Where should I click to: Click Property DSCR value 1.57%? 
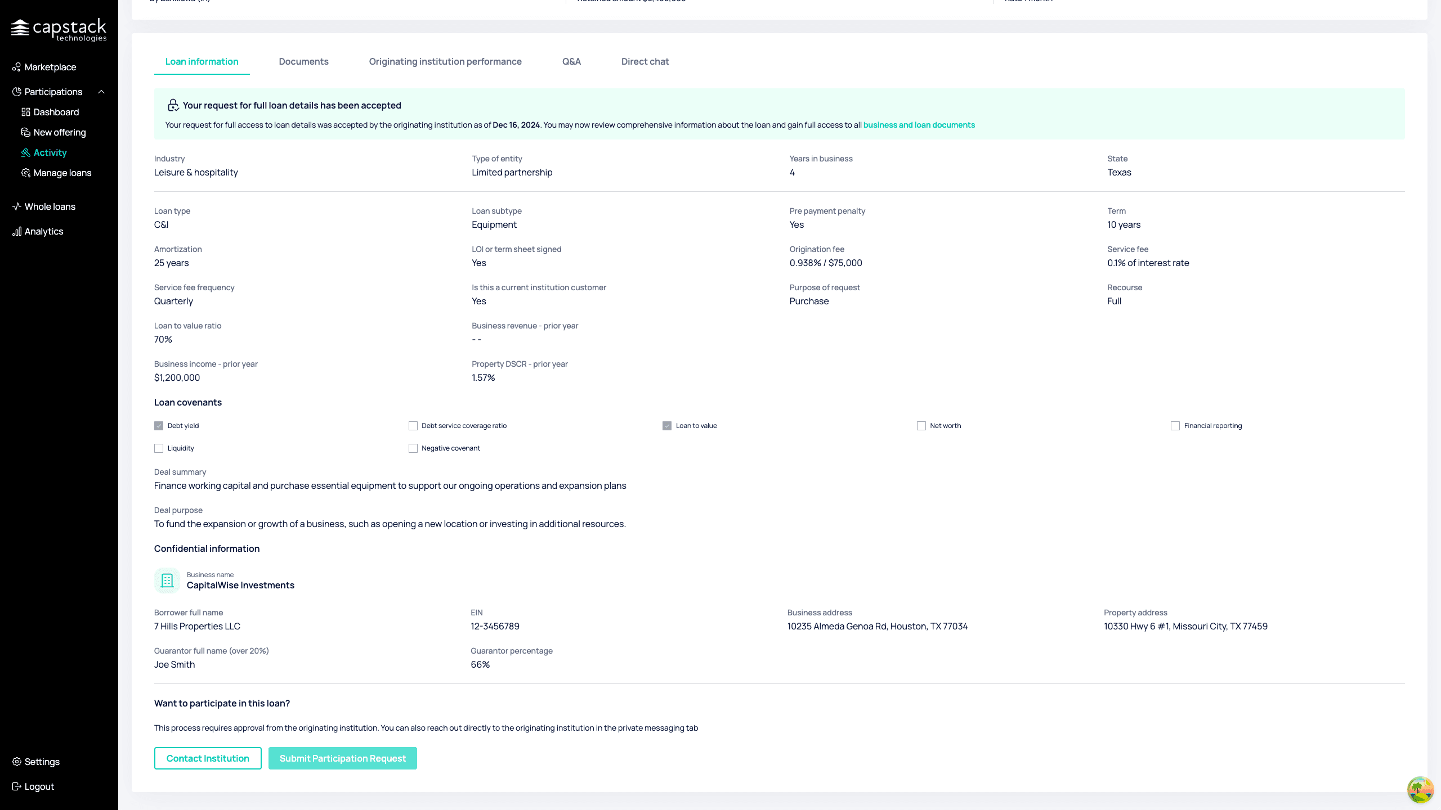tap(484, 377)
